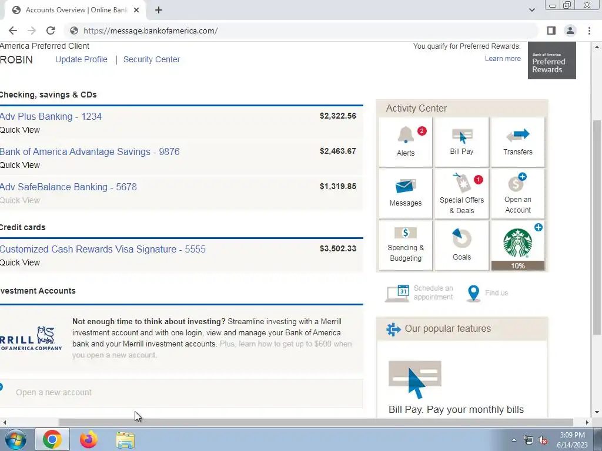Open a new browser tab with plus
Screen dimensions: 602x451
(159, 11)
